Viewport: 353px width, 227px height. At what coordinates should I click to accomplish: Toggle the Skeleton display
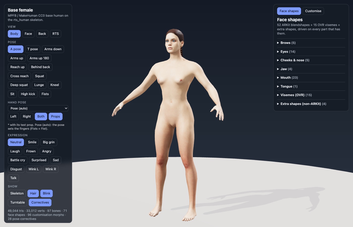pyautogui.click(x=17, y=193)
